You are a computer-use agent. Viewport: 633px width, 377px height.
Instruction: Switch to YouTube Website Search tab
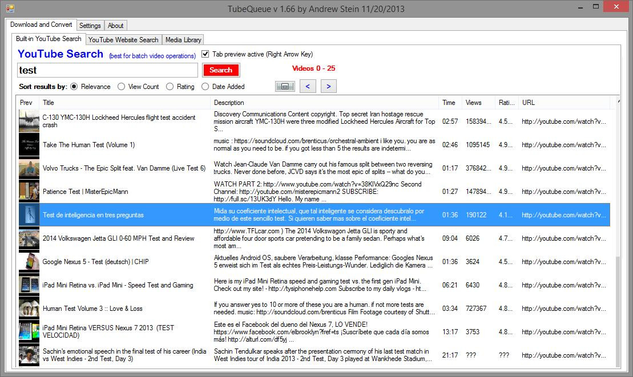123,39
